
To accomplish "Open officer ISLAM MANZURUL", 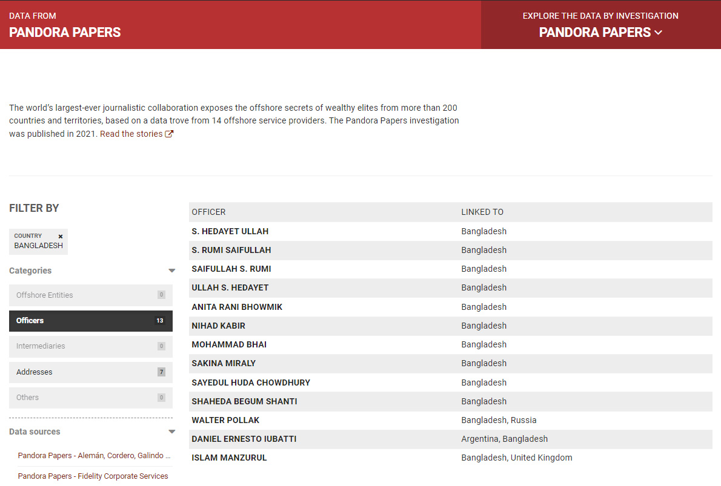I will click(x=229, y=458).
